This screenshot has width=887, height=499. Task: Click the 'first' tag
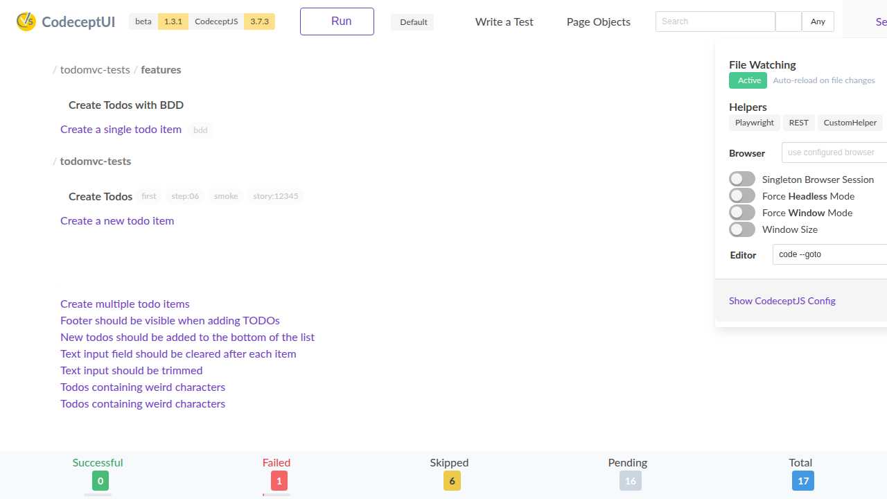click(149, 197)
